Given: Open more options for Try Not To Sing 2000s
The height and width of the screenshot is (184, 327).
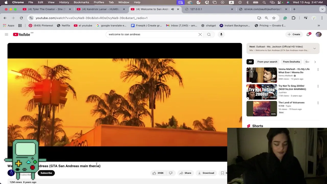Looking at the screenshot, I should [318, 86].
